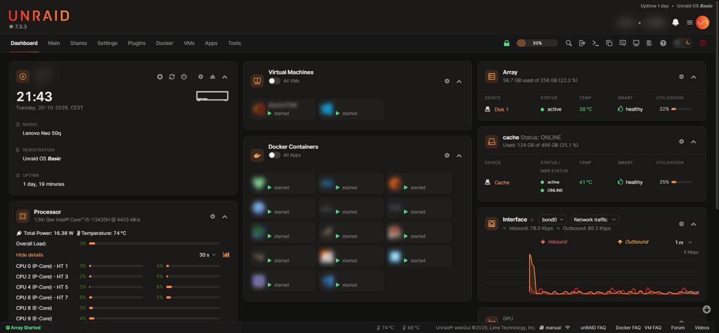Open the 1 m time range dropdown
This screenshot has width=719, height=333.
pos(683,242)
